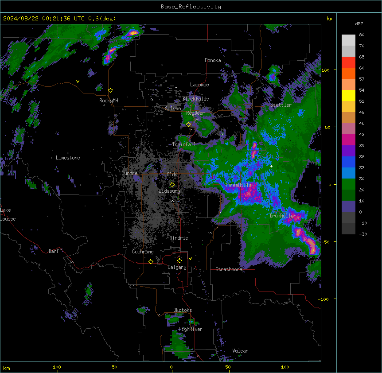Select the magenta 39-42 dBZ legend swatch

click(x=348, y=140)
